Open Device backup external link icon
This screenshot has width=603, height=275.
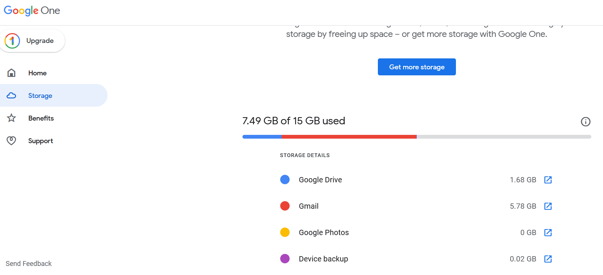click(x=548, y=259)
